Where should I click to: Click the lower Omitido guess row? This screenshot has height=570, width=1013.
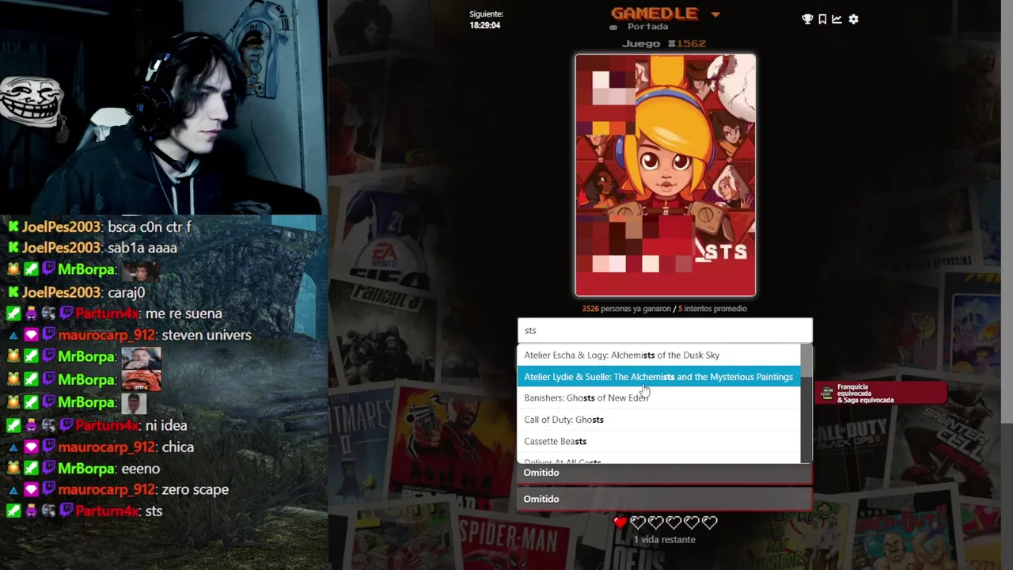pos(665,499)
